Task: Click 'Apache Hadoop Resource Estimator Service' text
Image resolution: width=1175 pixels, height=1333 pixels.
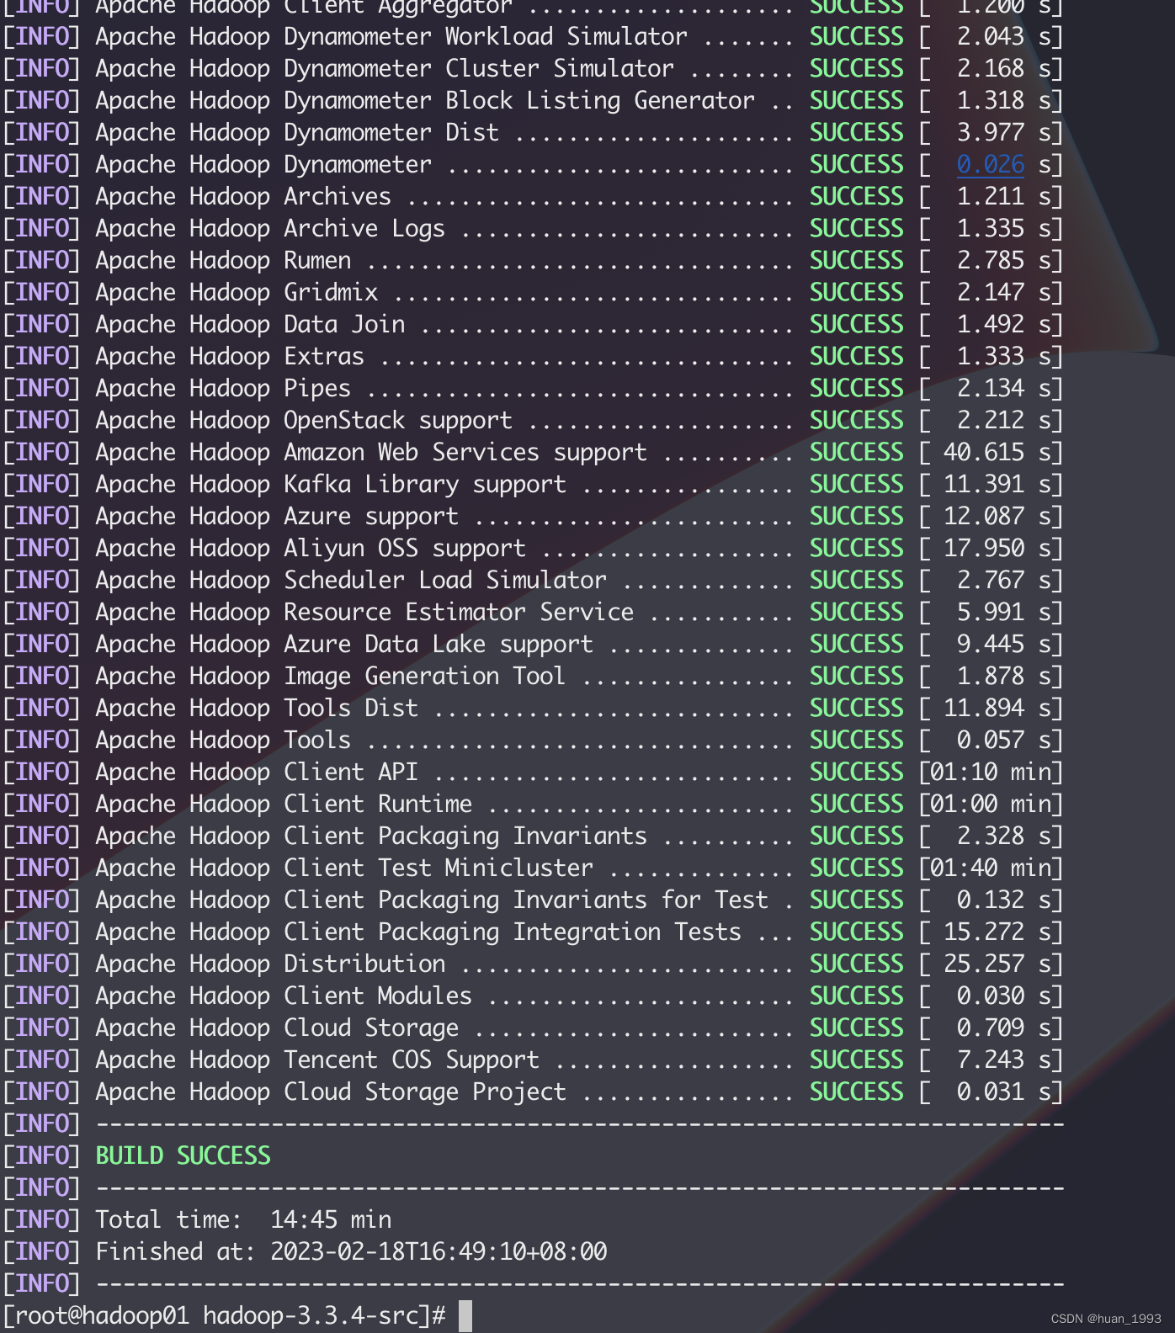Action: tap(364, 612)
